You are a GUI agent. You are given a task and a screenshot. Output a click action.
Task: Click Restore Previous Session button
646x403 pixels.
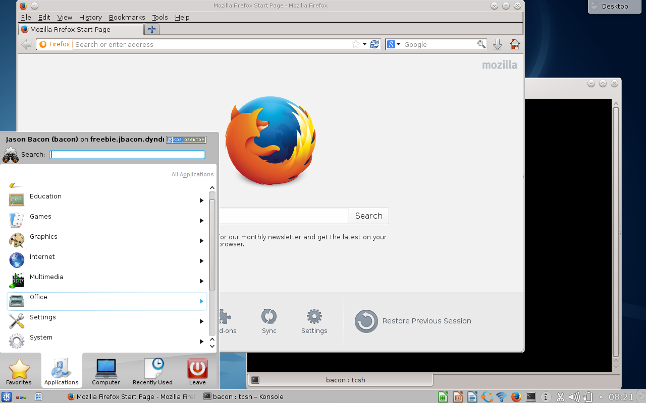413,321
